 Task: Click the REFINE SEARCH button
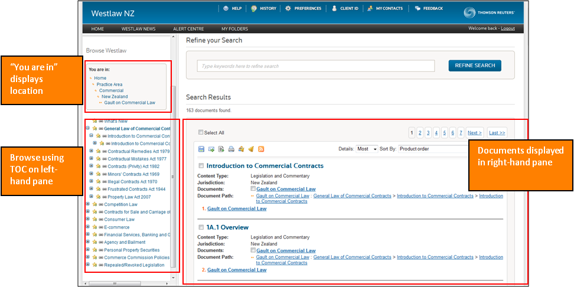point(475,66)
